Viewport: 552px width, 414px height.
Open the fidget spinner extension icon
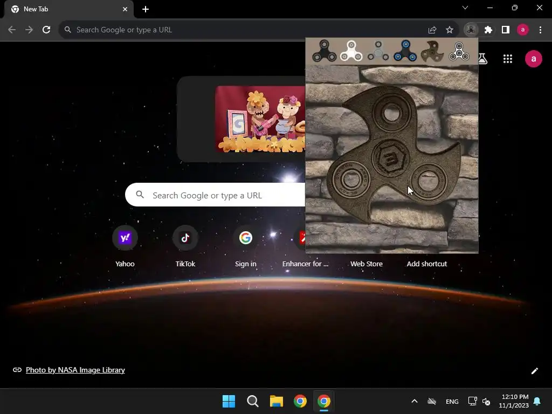[471, 30]
